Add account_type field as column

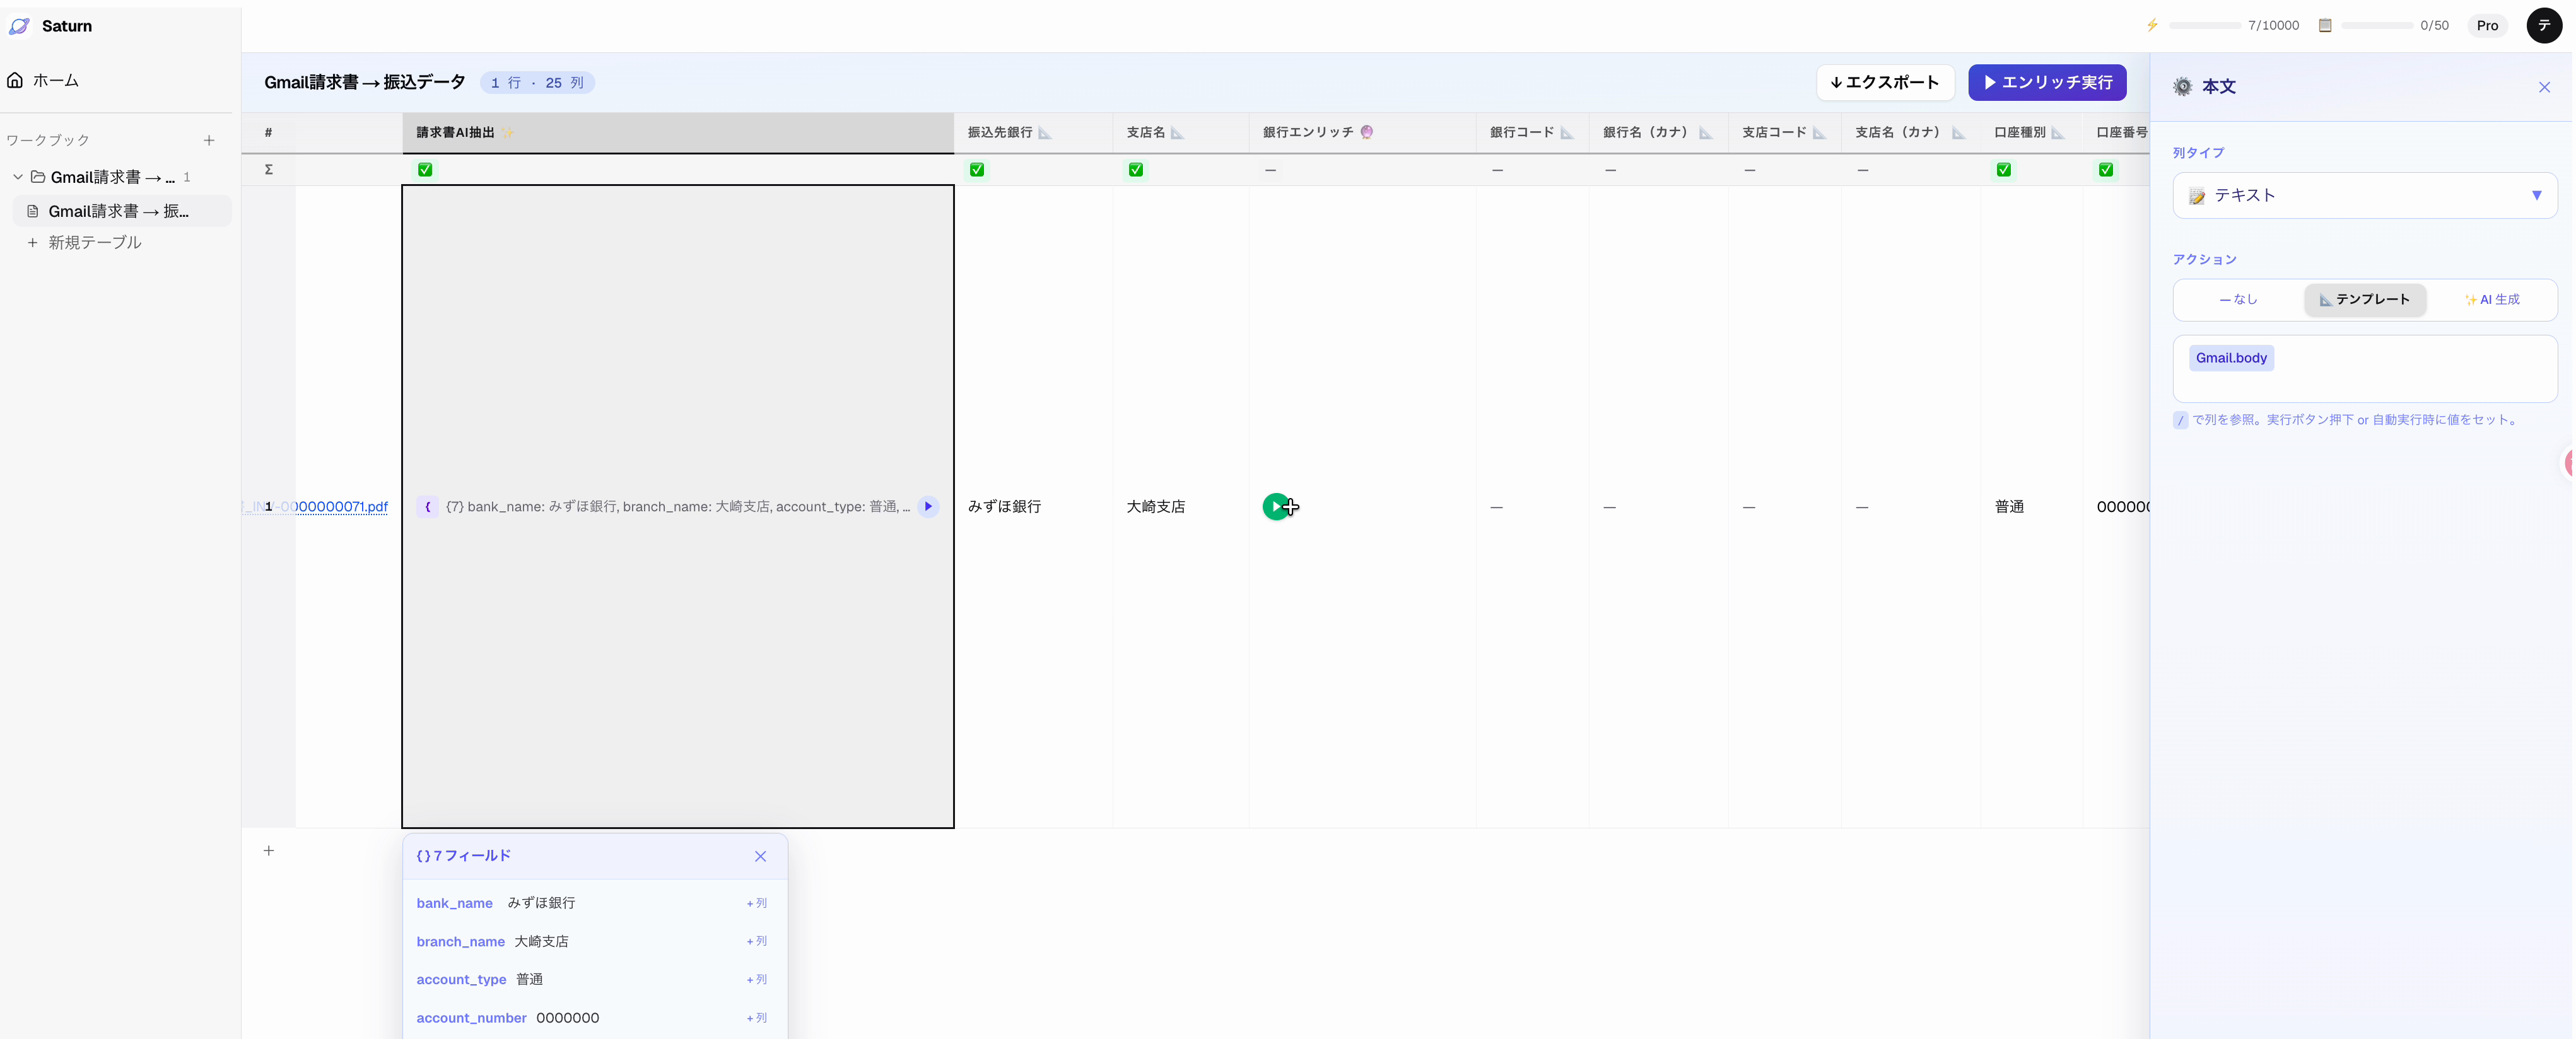(756, 980)
